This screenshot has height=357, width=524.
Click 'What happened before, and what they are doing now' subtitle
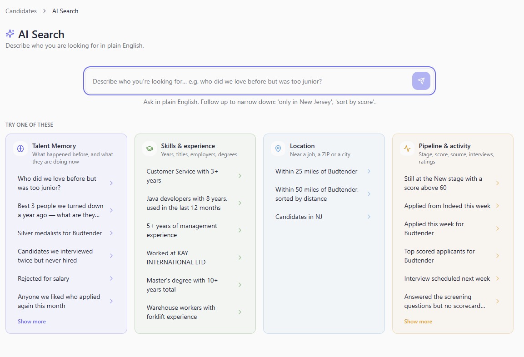(x=73, y=158)
